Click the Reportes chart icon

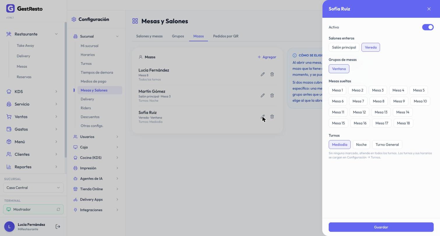click(9, 167)
